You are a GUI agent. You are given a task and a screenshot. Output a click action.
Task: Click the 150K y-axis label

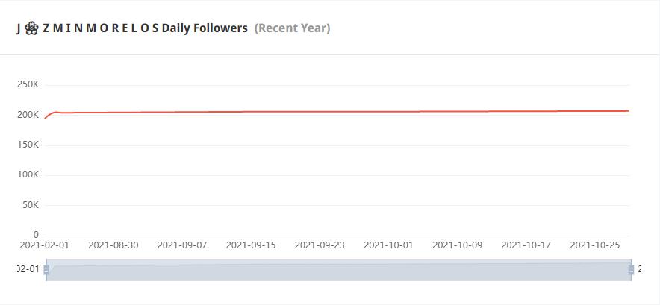click(28, 145)
